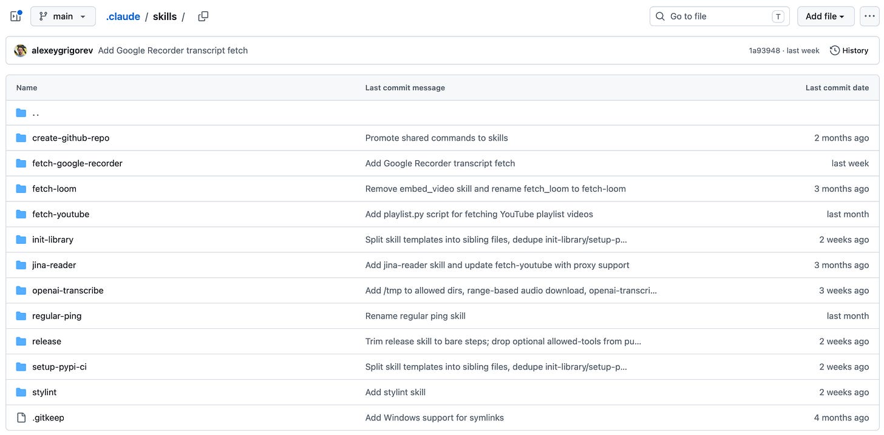The width and height of the screenshot is (884, 435).
Task: Click the Last commit message column header
Action: click(405, 88)
